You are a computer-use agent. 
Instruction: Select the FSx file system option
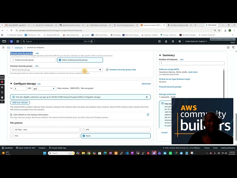tap(45, 136)
